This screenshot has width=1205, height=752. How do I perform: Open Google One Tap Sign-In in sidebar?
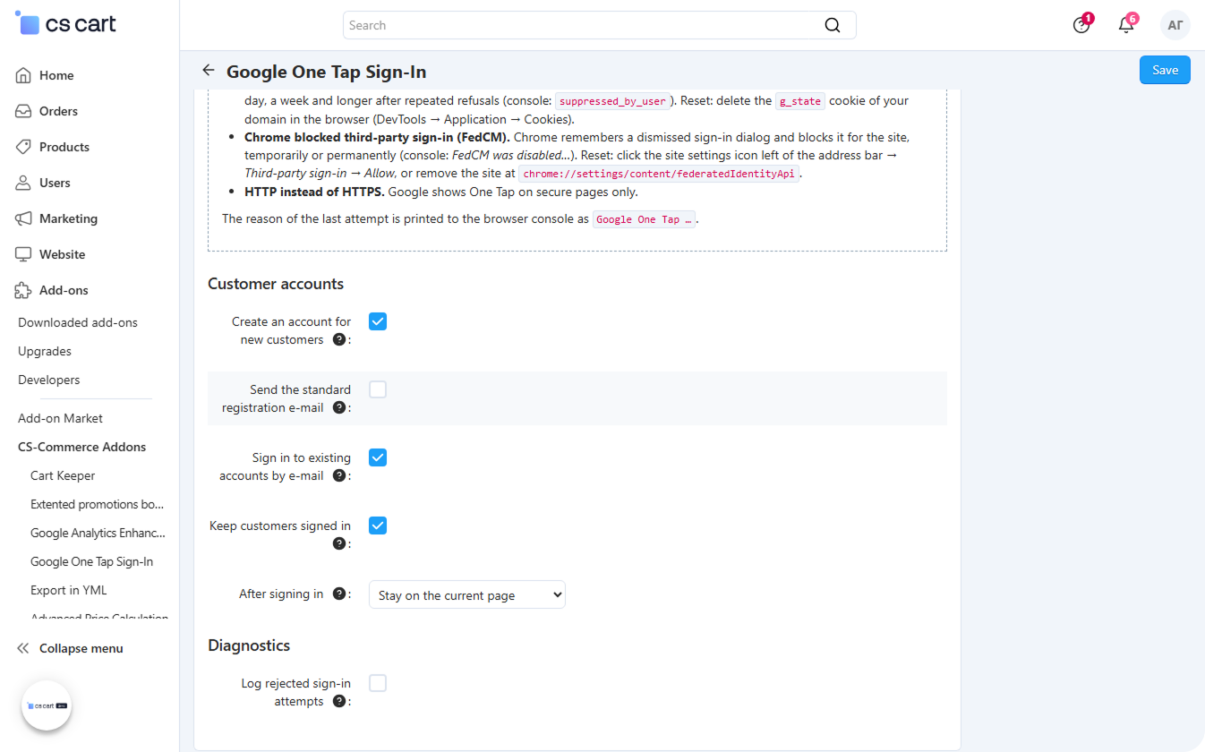click(91, 561)
